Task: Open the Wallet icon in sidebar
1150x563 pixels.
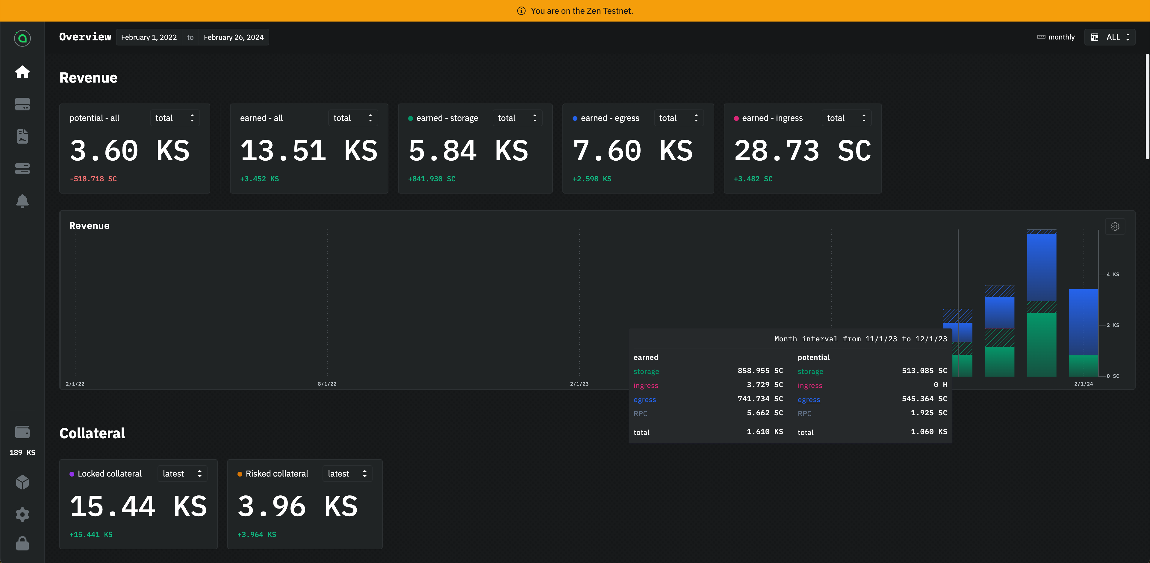Action: [22, 432]
